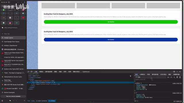
Task: Open the React App tab
Action: pyautogui.click(x=13, y=81)
